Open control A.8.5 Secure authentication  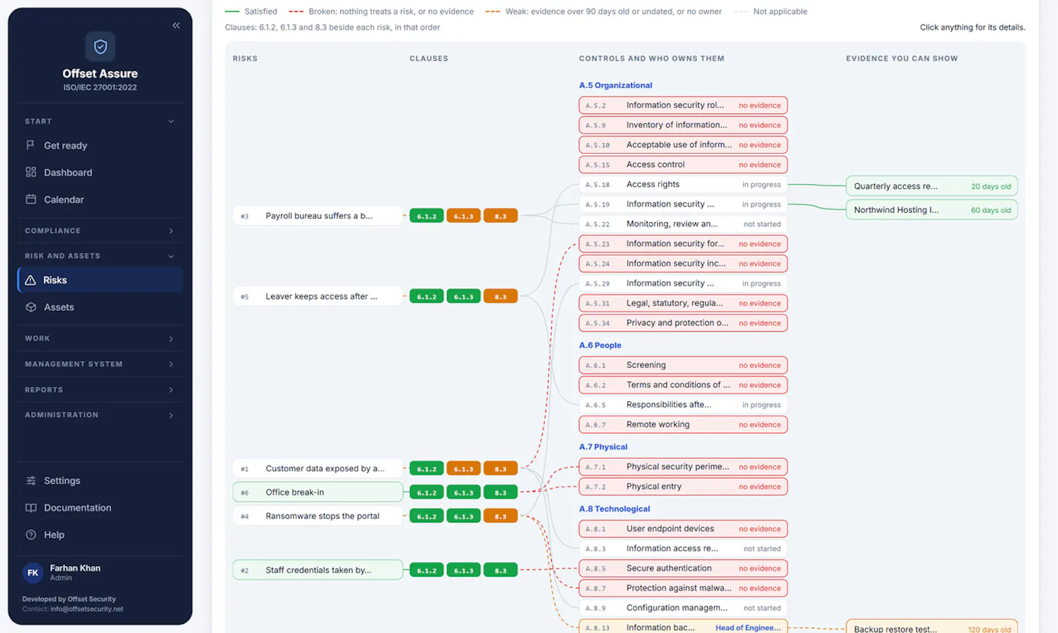coord(683,568)
